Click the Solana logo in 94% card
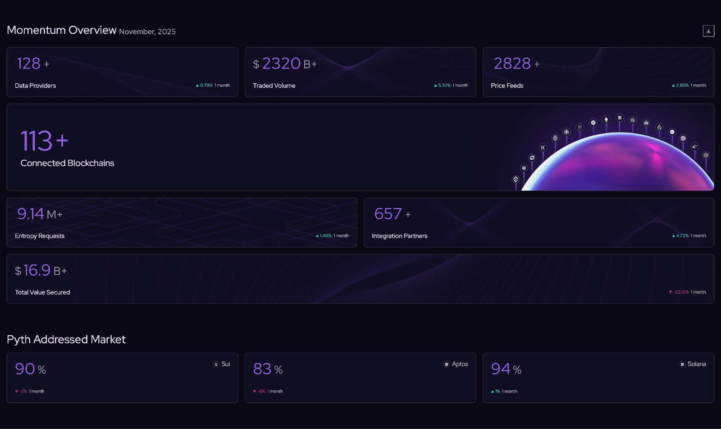The height and width of the screenshot is (429, 721). [x=682, y=364]
